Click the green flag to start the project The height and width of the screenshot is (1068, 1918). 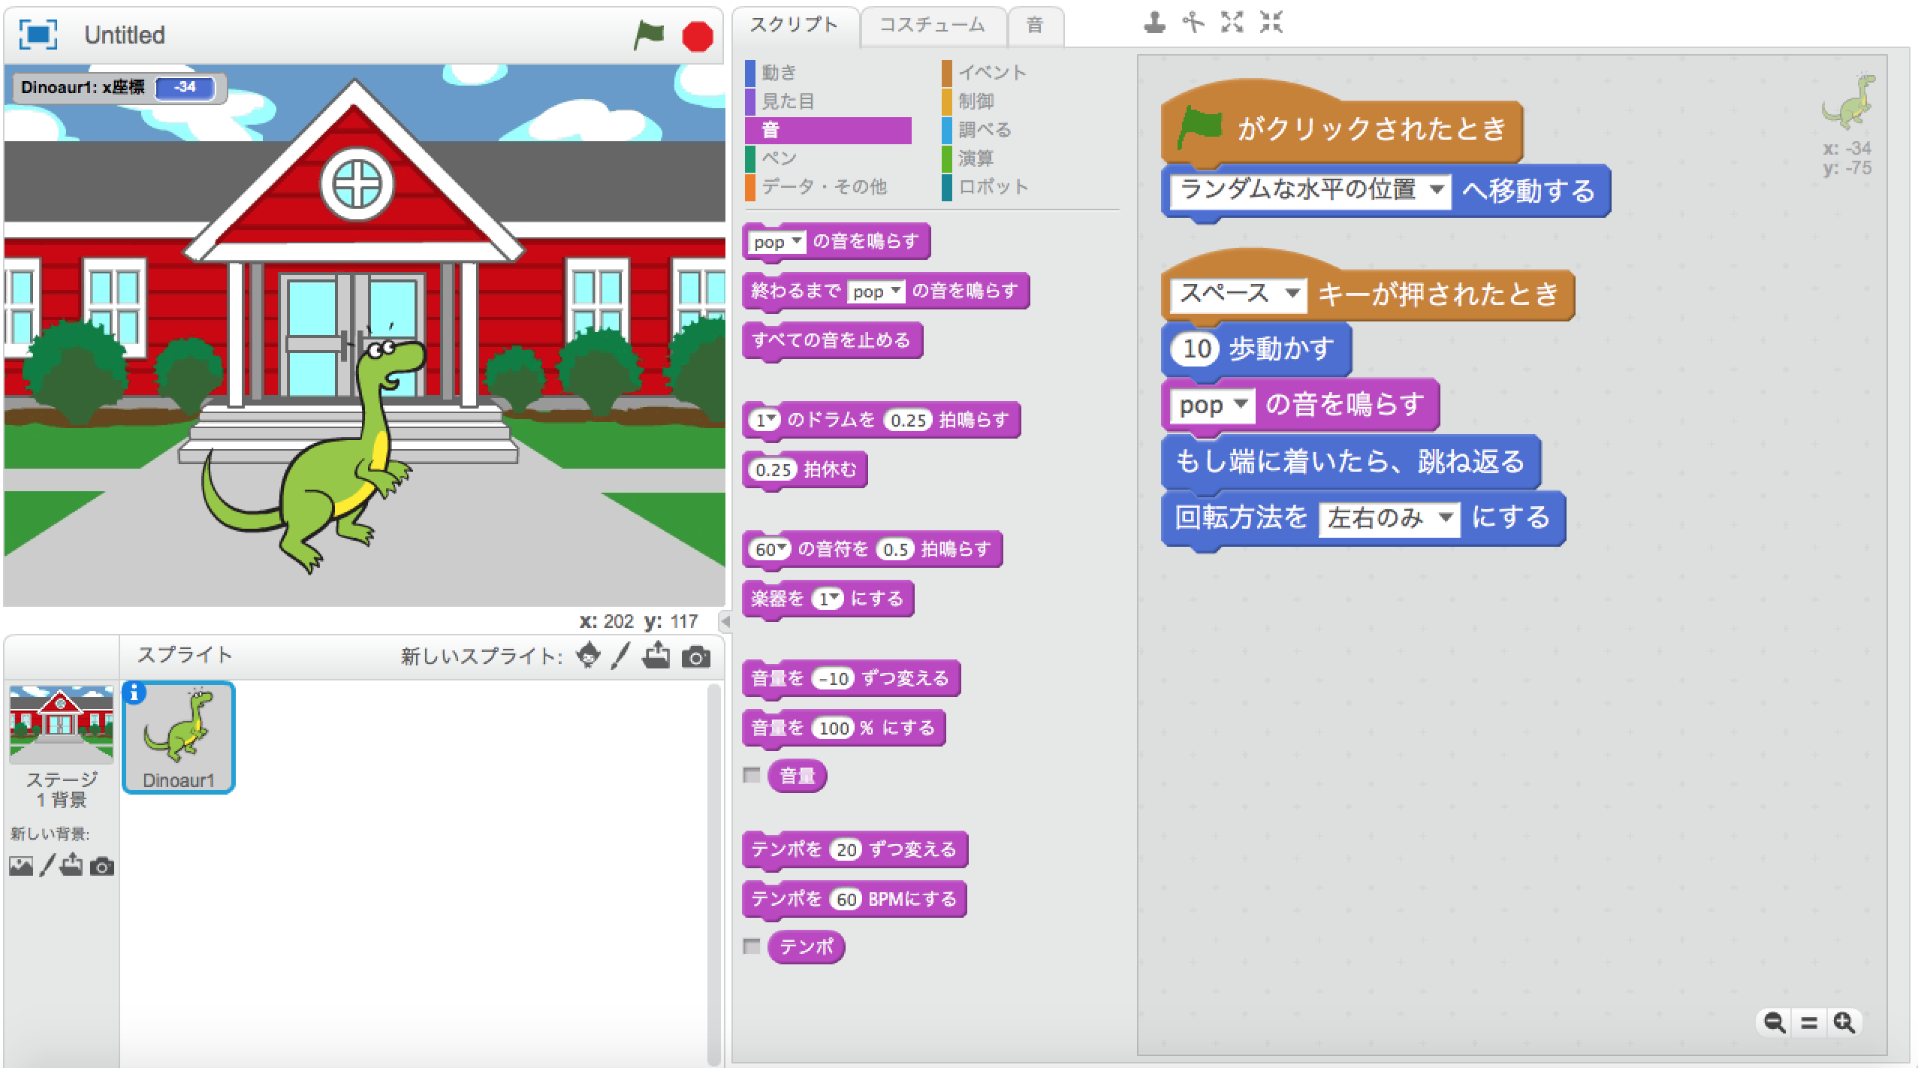click(649, 35)
